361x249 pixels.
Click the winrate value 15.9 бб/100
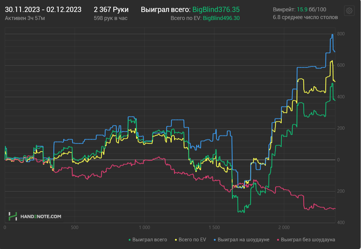pos(312,10)
